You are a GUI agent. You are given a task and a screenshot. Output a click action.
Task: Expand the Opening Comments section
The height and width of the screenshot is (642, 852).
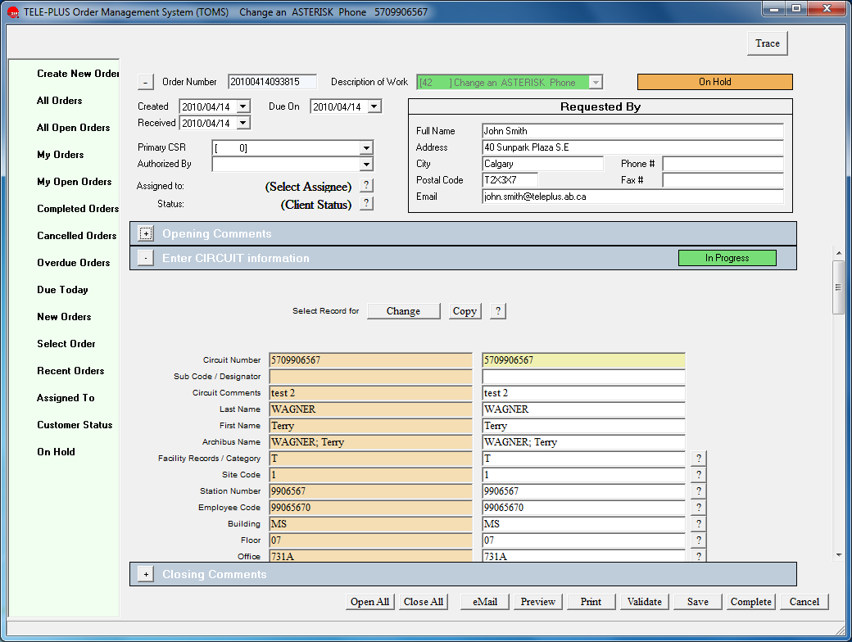point(146,234)
